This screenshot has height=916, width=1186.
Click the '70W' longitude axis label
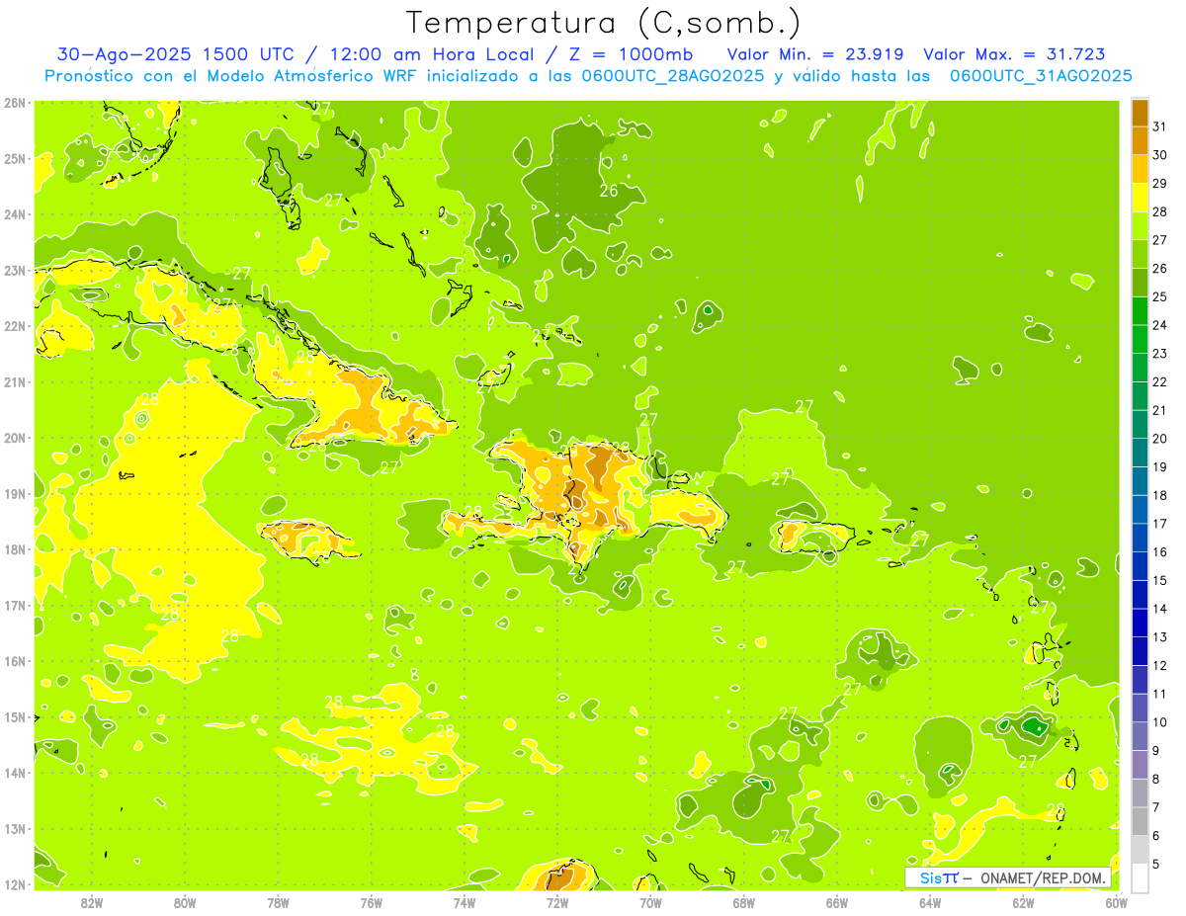coord(650,903)
